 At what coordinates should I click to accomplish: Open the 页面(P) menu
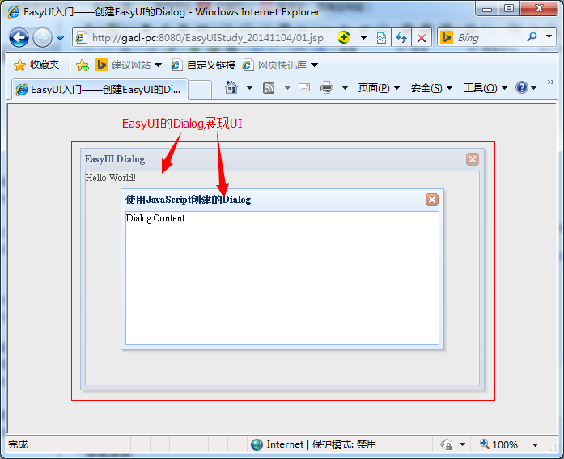tap(379, 88)
